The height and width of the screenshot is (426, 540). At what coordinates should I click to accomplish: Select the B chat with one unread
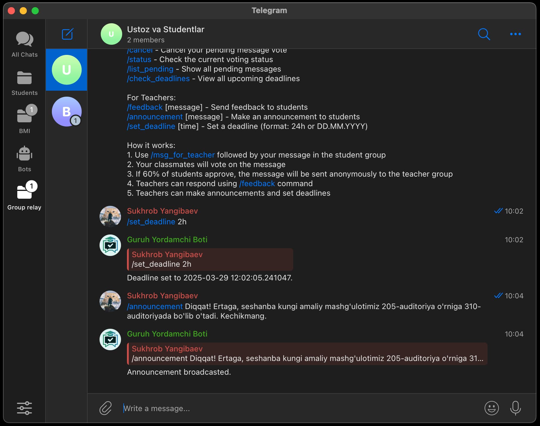point(67,112)
